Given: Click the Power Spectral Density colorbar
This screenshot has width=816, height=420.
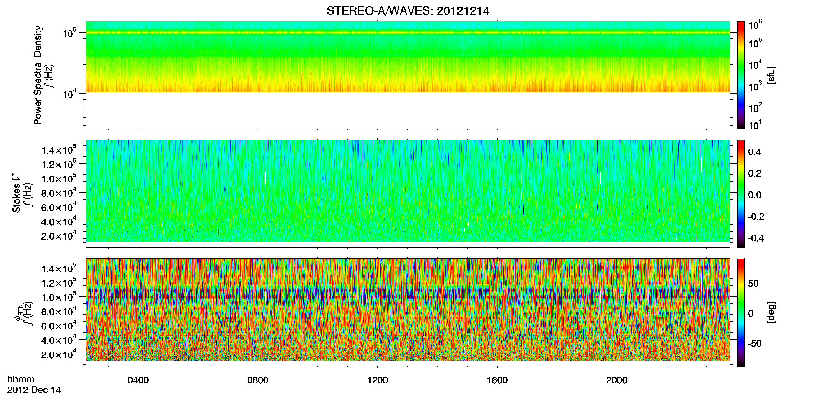Looking at the screenshot, I should [x=740, y=75].
